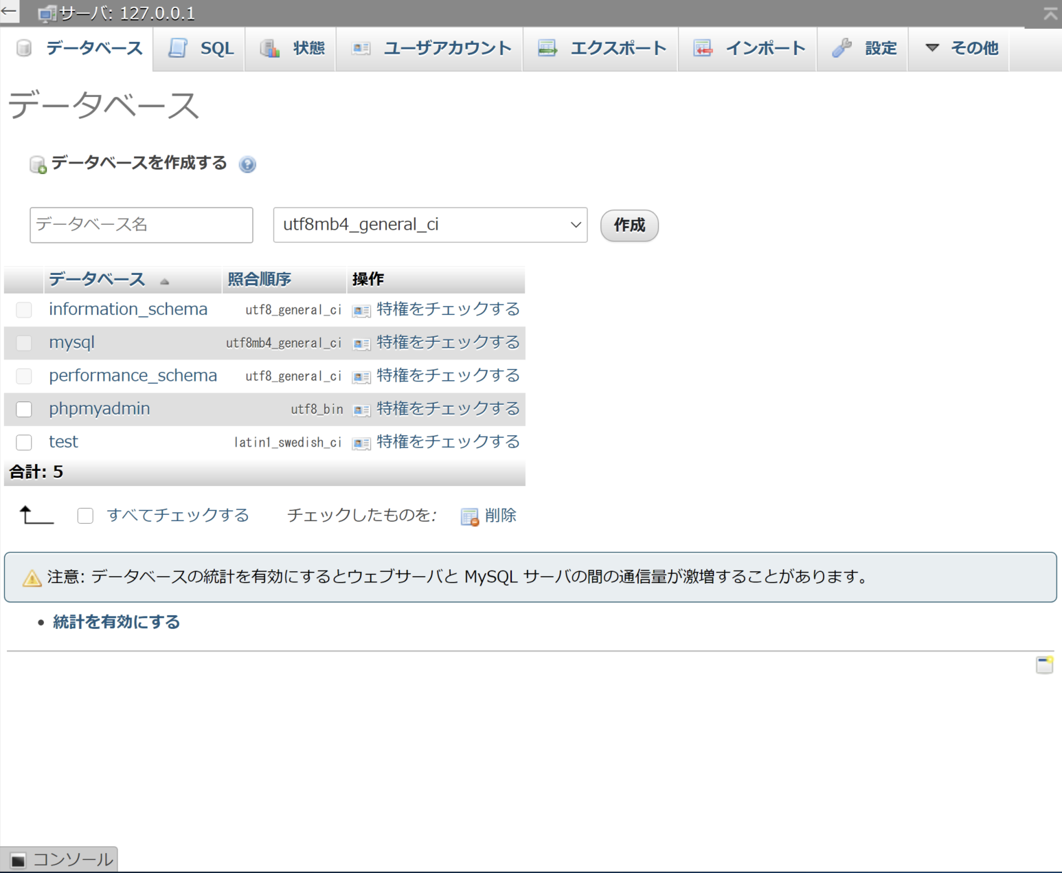1062x873 pixels.
Task: Click the SQL sheet icon
Action: pyautogui.click(x=178, y=48)
